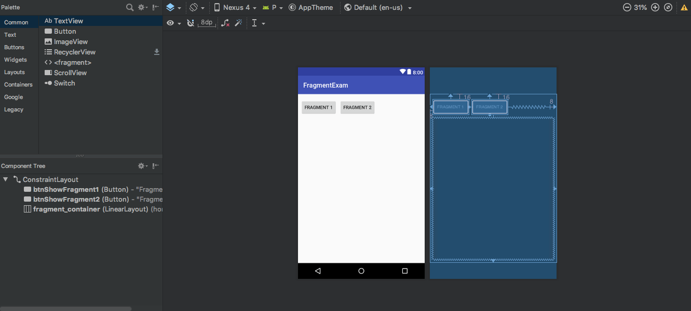Open the warnings and errors panel
Image resolution: width=691 pixels, height=311 pixels.
[x=684, y=7]
